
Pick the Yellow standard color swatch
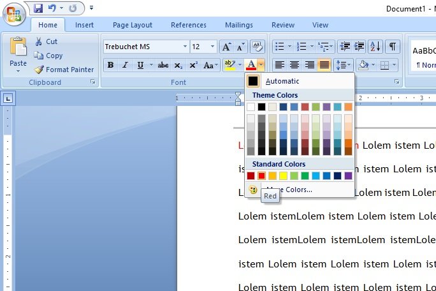283,175
